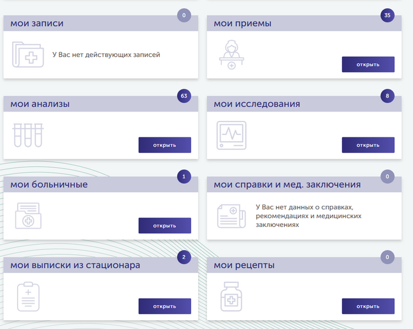Click the 63 counter badge on мои анализы

pyautogui.click(x=184, y=96)
